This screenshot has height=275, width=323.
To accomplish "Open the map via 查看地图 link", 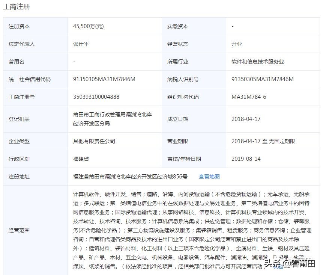I will (209, 177).
